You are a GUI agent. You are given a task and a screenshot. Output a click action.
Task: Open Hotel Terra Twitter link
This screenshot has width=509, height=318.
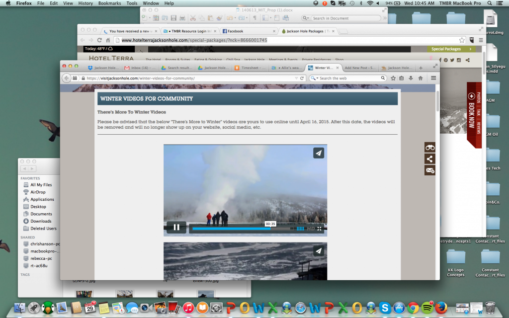coord(452,60)
